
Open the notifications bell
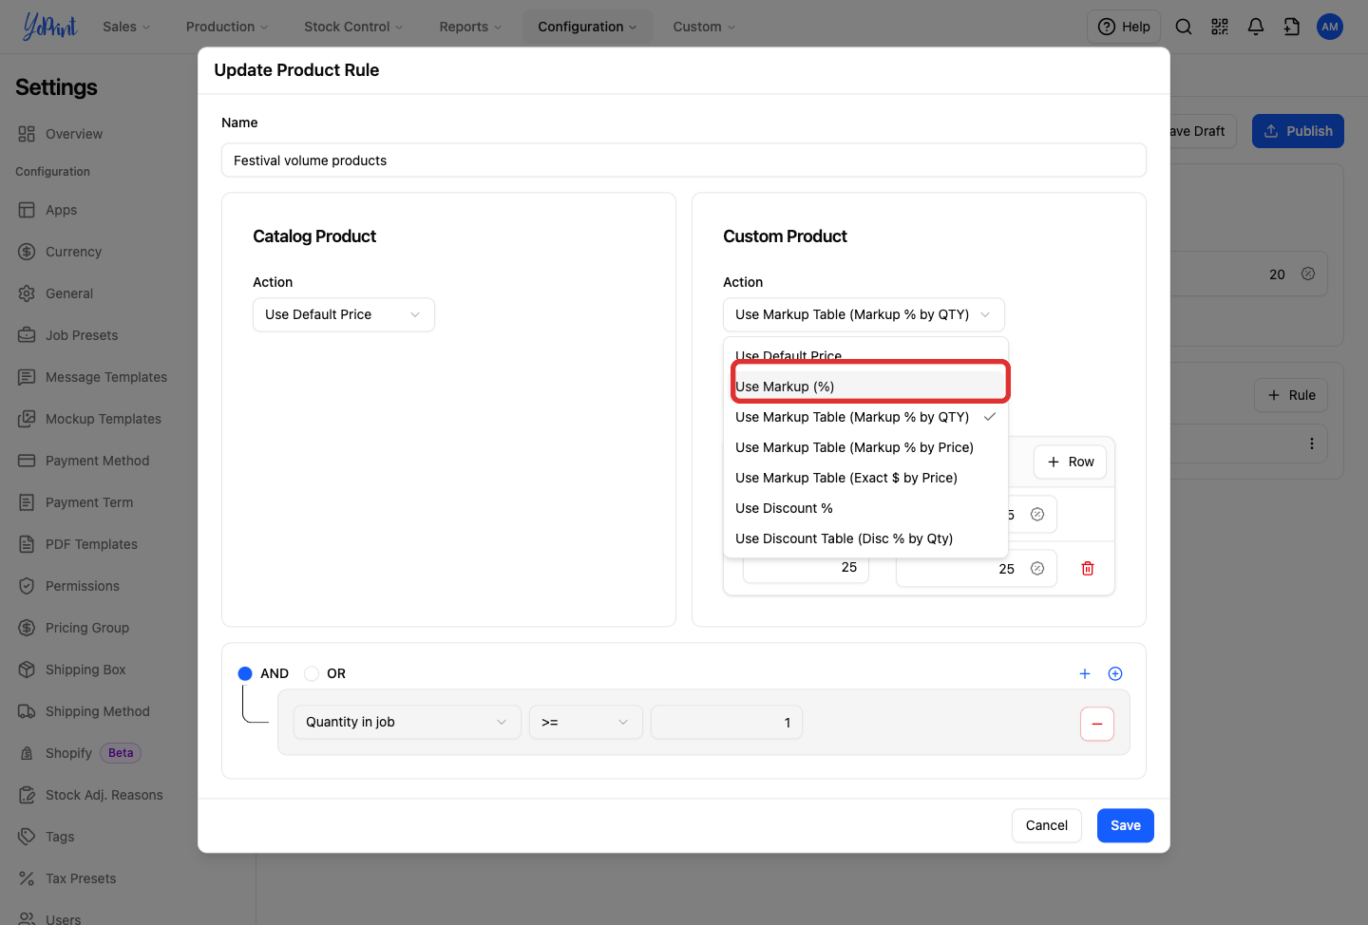tap(1256, 27)
